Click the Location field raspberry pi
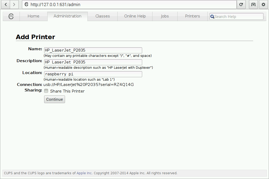Image resolution: width=269 pixels, height=179 pixels. [x=93, y=74]
